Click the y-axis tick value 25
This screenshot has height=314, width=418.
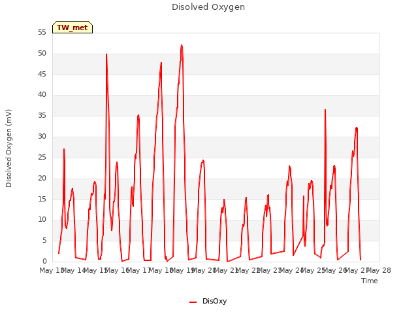coord(42,157)
